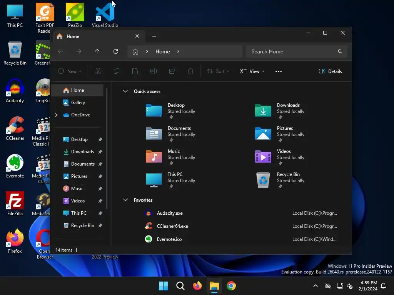Open the Windows Start menu
The height and width of the screenshot is (295, 394).
click(x=163, y=286)
